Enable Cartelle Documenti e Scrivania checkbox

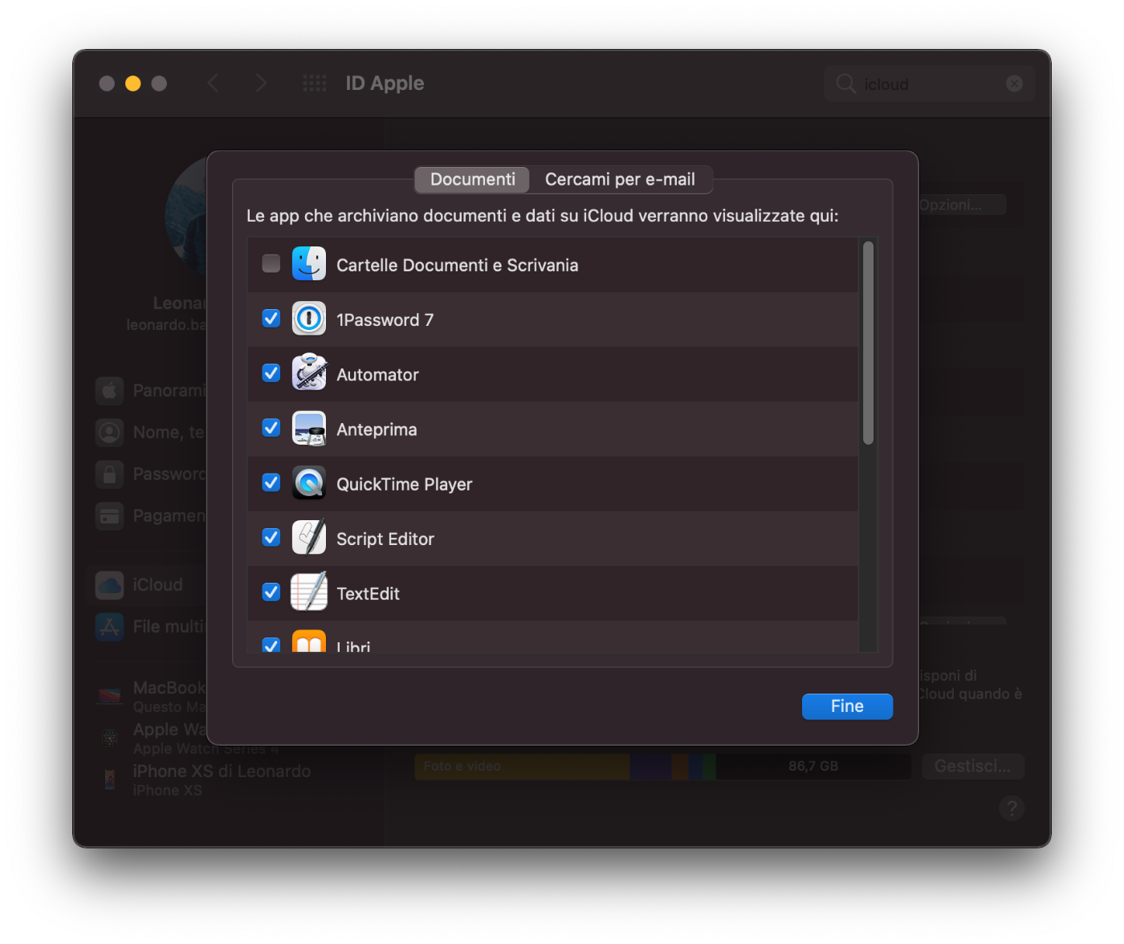point(271,264)
